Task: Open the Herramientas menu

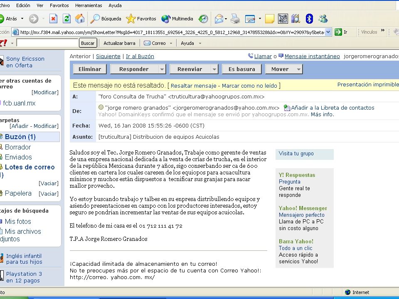Action: pos(89,5)
